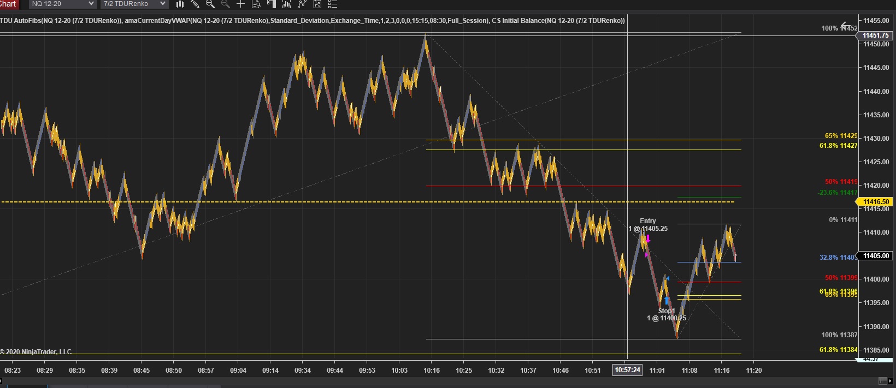Viewport: 896px width, 388px height.
Task: Click the indicator label TDU AutoFibs text
Action: [x=60, y=21]
